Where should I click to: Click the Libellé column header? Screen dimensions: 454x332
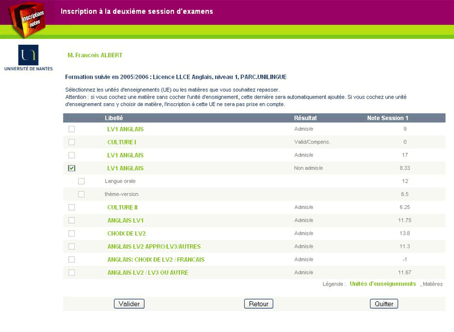[113, 118]
